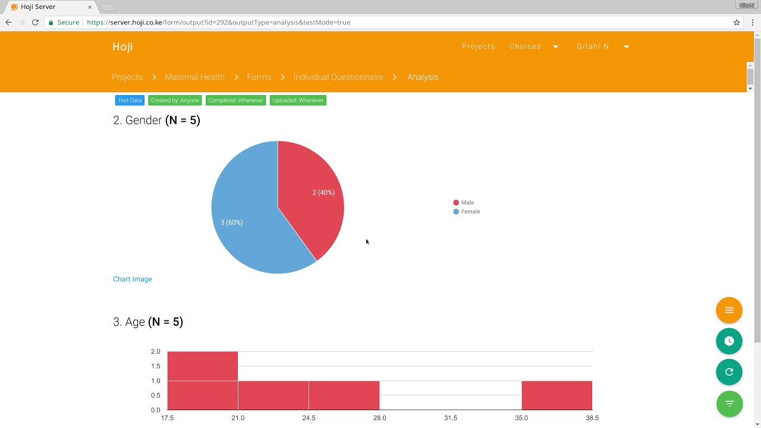Click the Completed: Whenever tag
The width and height of the screenshot is (761, 428).
click(235, 100)
